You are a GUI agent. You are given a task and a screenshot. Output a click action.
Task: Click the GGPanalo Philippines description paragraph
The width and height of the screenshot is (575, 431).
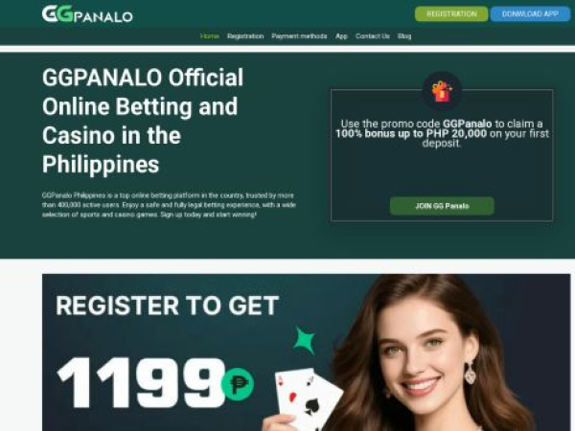tap(169, 205)
